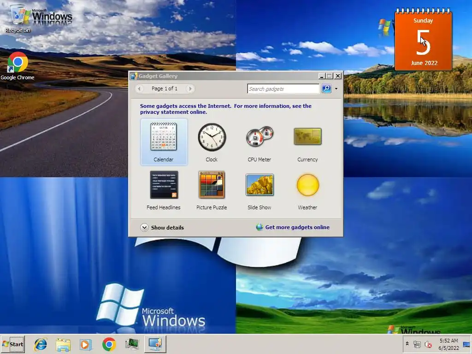This screenshot has width=472, height=354.
Task: Click in the Search gadgets field
Action: (x=283, y=89)
